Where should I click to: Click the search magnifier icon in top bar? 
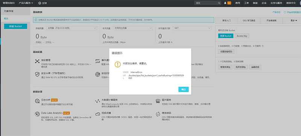pyautogui.click(x=219, y=3)
